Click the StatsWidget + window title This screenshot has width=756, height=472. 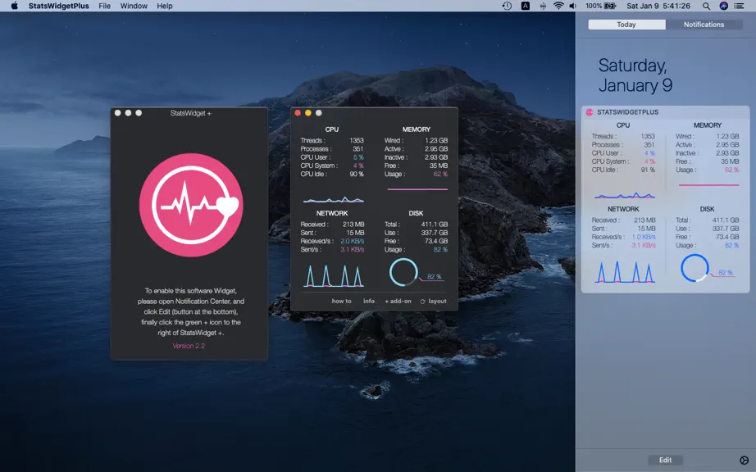point(190,113)
